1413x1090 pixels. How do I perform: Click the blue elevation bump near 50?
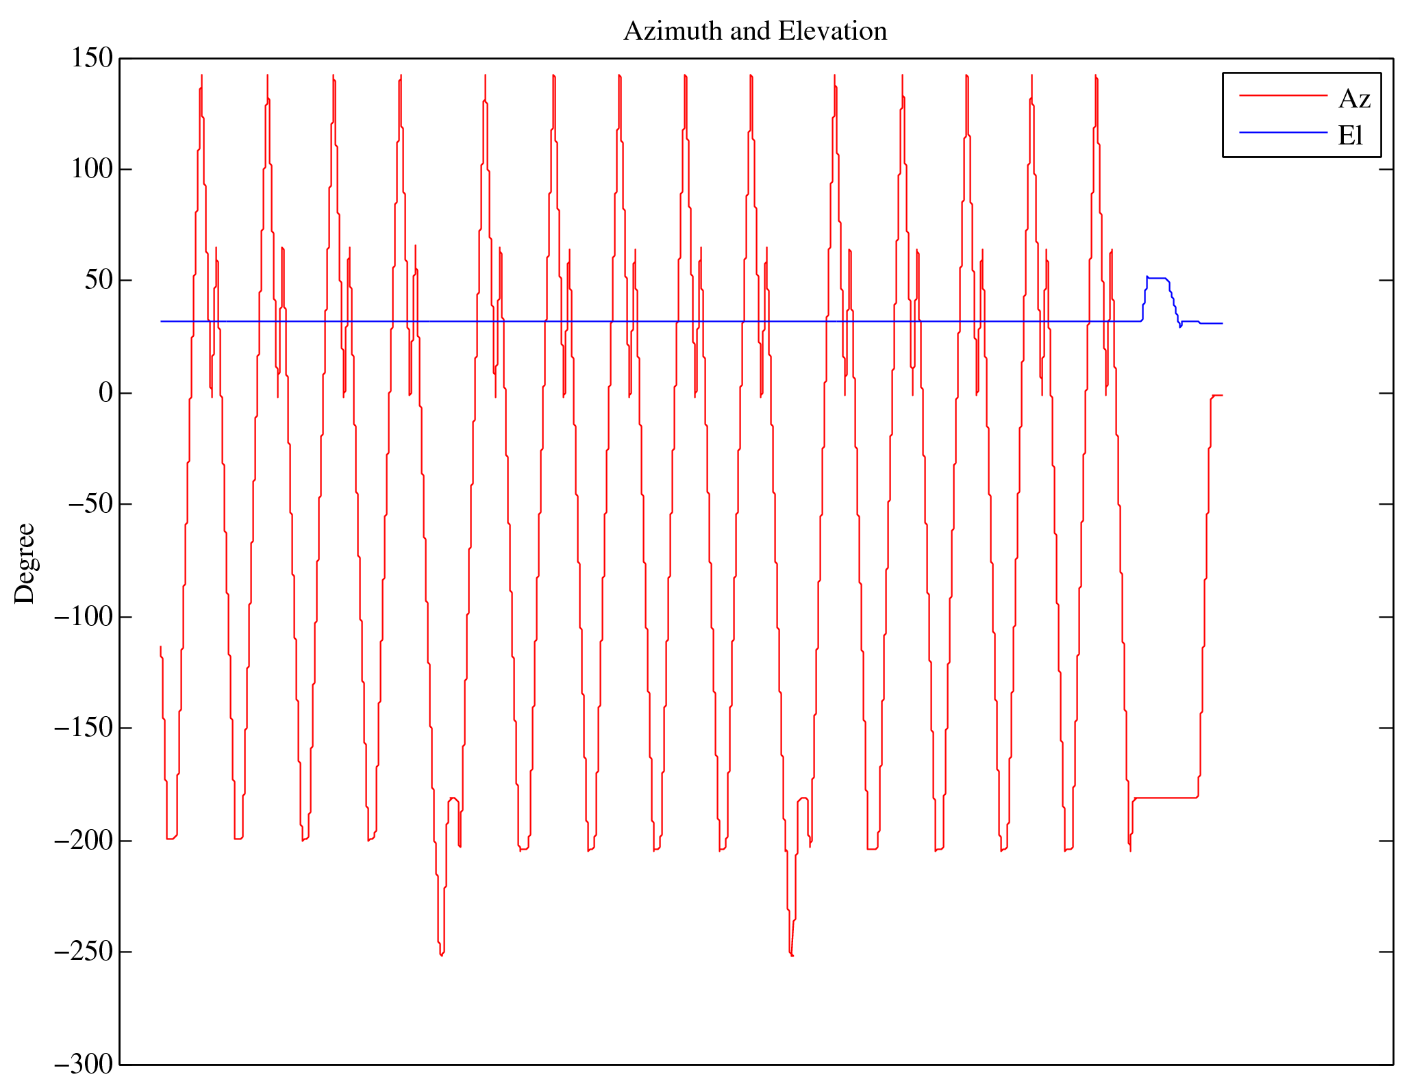click(1157, 278)
